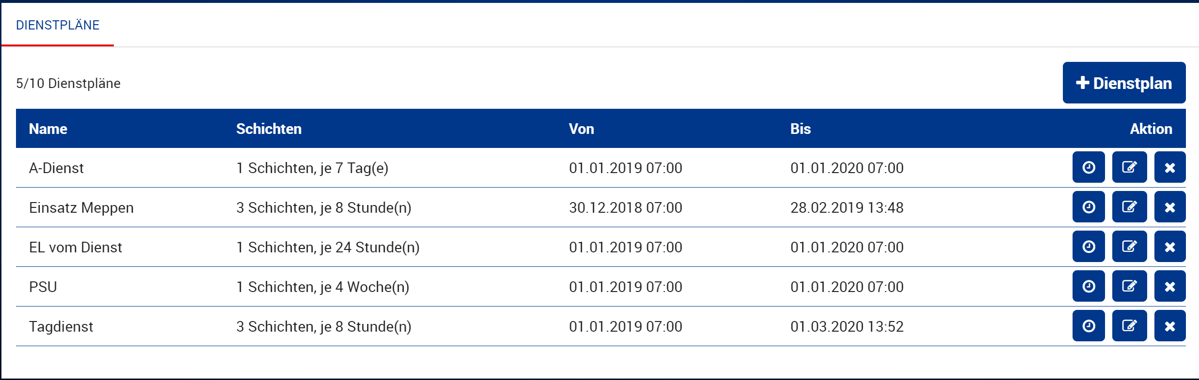Delete the PSU duty plan
This screenshot has width=1199, height=380.
point(1170,286)
